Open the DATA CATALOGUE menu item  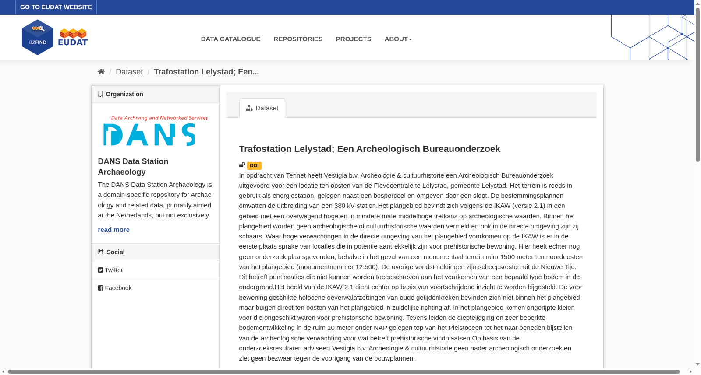pos(230,39)
